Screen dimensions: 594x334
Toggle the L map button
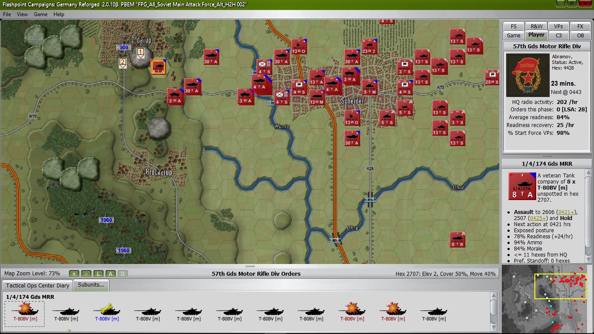(x=99, y=274)
